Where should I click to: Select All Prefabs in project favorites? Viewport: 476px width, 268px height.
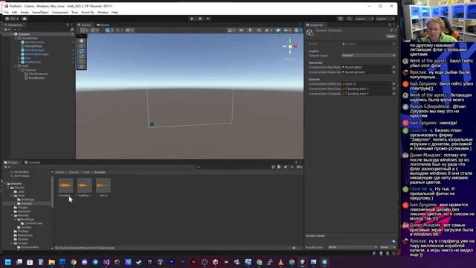[x=20, y=176]
